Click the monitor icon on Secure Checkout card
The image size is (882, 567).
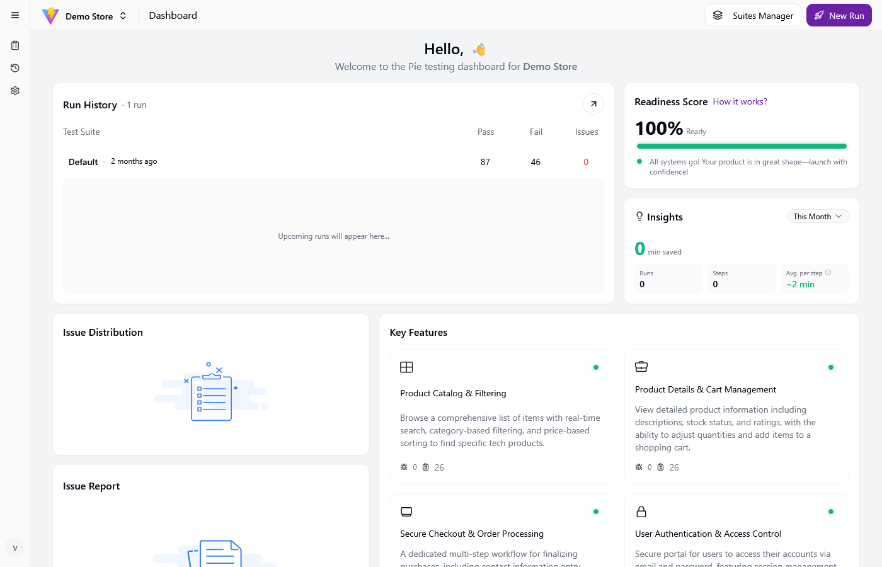coord(406,511)
